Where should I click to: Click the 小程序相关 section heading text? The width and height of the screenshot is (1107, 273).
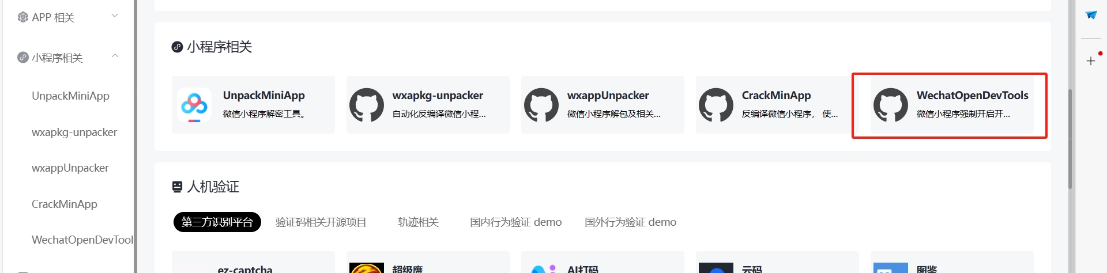point(219,47)
